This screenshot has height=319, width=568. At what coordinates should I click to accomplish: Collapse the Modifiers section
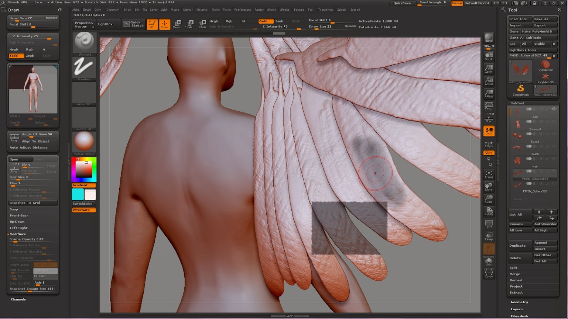coord(17,234)
